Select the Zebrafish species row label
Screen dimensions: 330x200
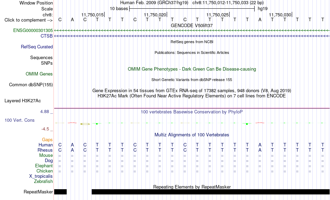pos(43,181)
